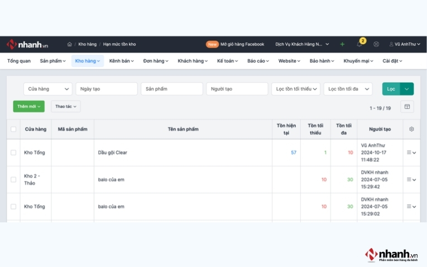Click the home icon in breadcrumb

tap(69, 44)
